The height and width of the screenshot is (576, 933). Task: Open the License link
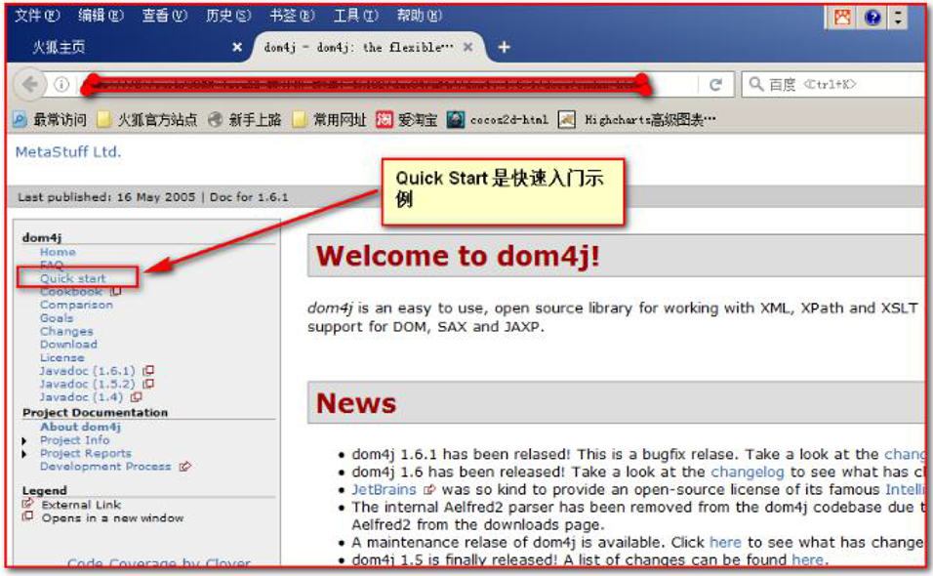(x=61, y=358)
